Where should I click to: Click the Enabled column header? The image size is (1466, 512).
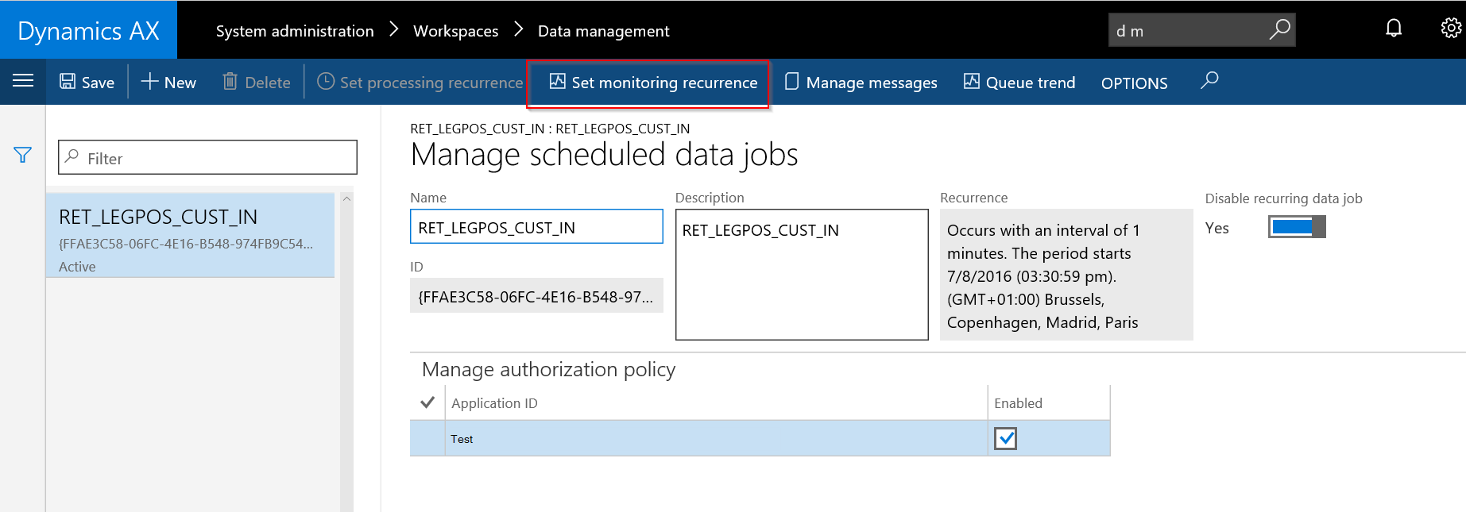tap(1018, 403)
